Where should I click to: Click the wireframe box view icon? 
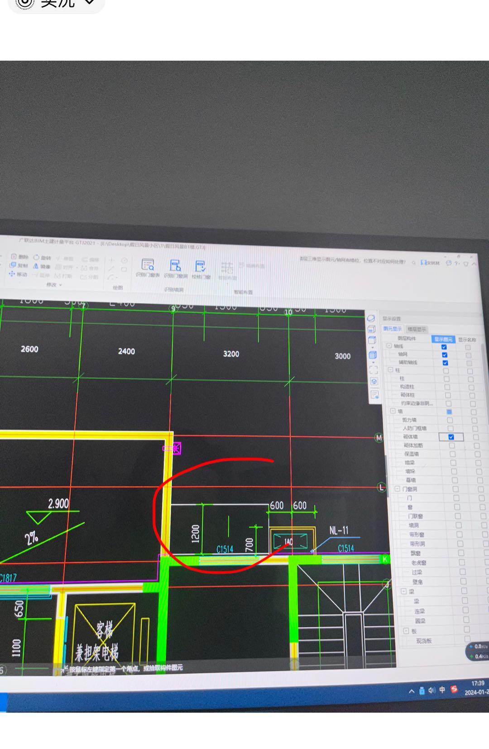(372, 340)
